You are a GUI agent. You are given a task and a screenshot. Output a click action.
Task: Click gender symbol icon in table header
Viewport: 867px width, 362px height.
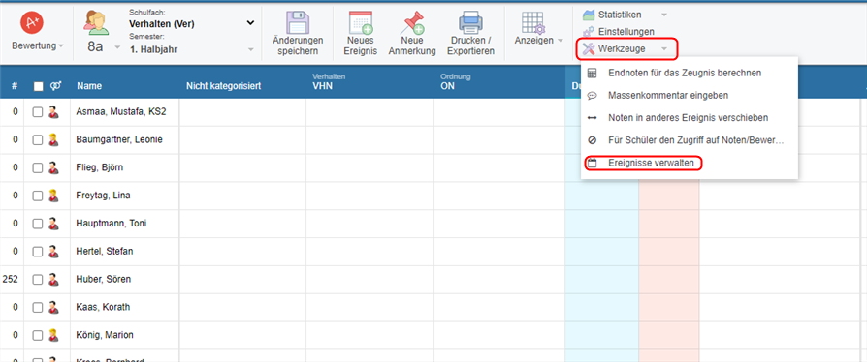(x=55, y=86)
